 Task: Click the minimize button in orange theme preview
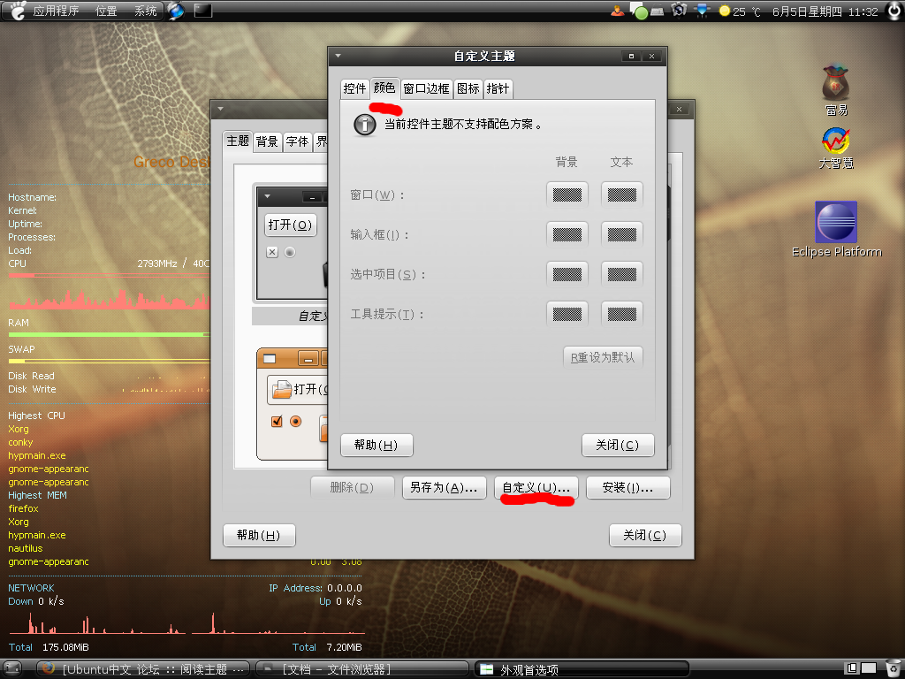point(308,359)
